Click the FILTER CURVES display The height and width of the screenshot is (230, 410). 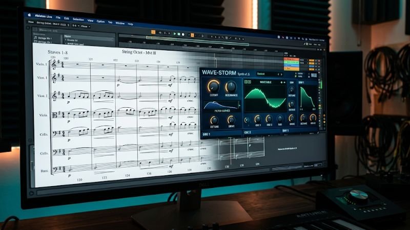[x=221, y=105]
